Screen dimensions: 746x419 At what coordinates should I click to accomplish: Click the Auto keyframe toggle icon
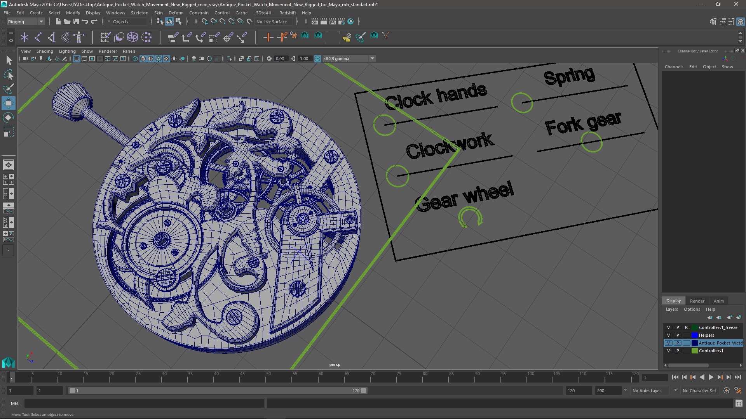coord(726,391)
